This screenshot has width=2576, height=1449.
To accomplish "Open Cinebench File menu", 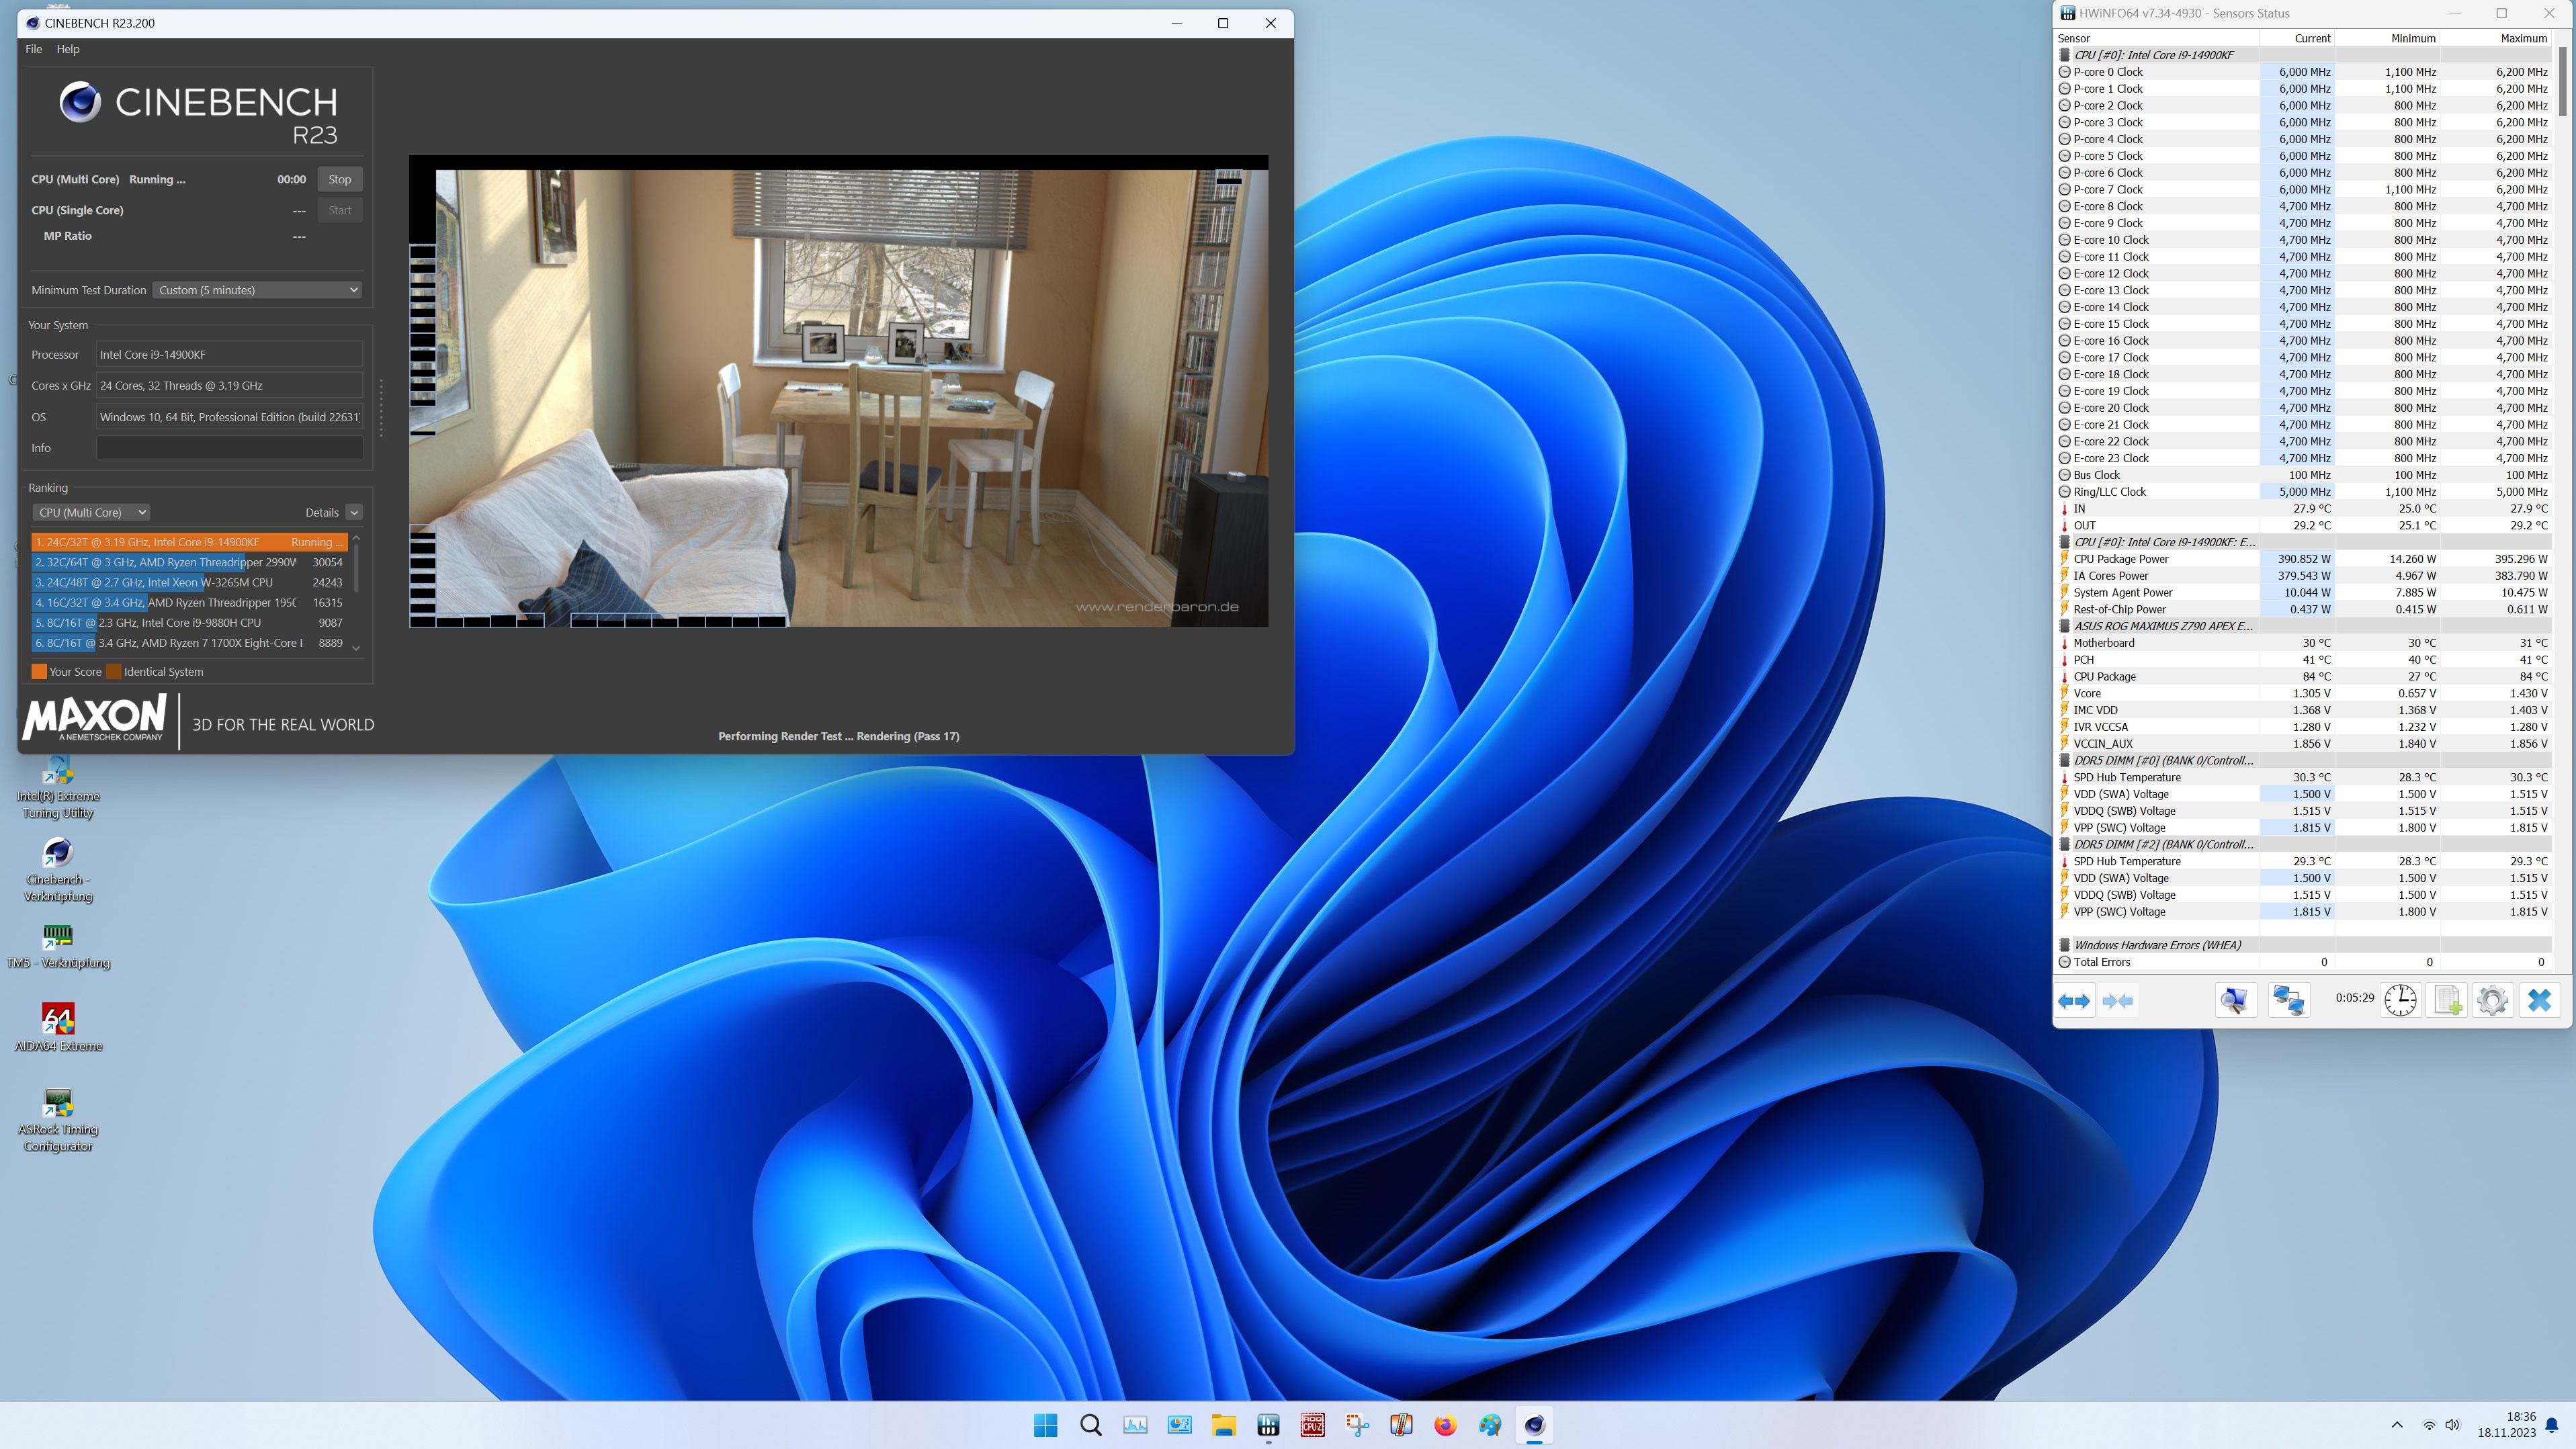I will point(33,49).
